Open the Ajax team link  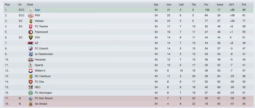[x=37, y=10]
